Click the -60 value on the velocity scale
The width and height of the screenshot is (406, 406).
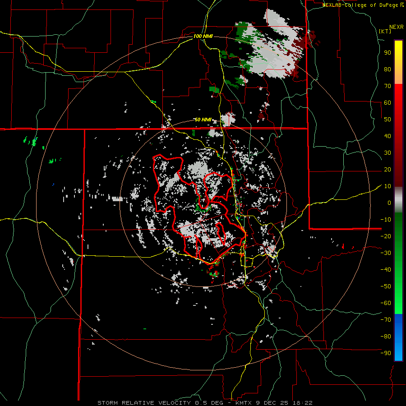coord(386,303)
